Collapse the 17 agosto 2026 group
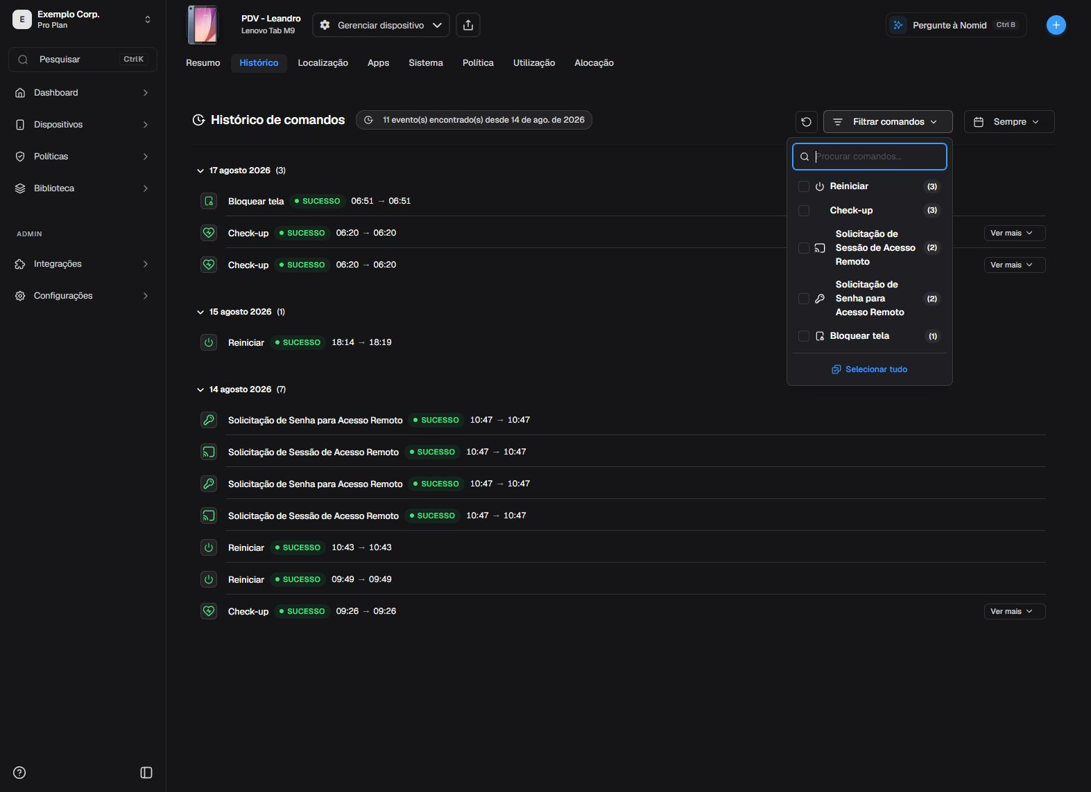Viewport: 1091px width, 792px height. coord(200,170)
